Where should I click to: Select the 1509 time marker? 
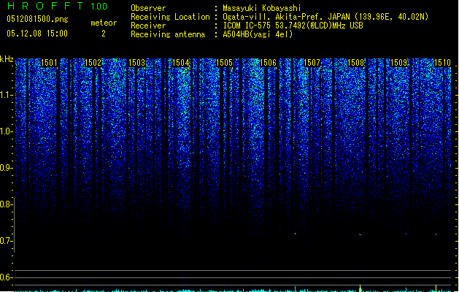pyautogui.click(x=399, y=63)
